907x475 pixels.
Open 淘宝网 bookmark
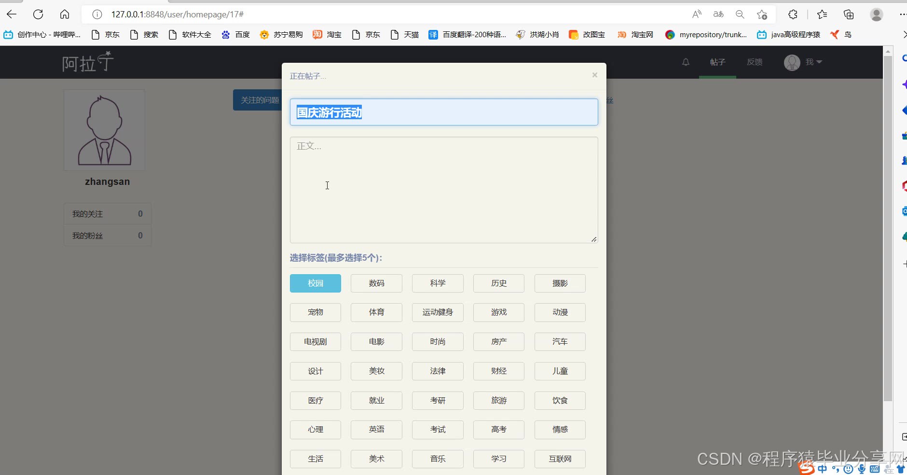click(x=635, y=35)
